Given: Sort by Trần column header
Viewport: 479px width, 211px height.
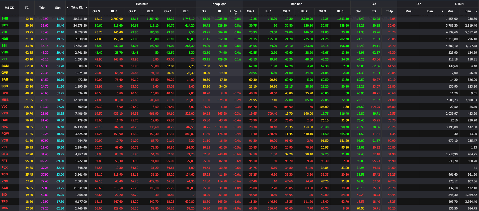Looking at the screenshot, I should point(42,8).
